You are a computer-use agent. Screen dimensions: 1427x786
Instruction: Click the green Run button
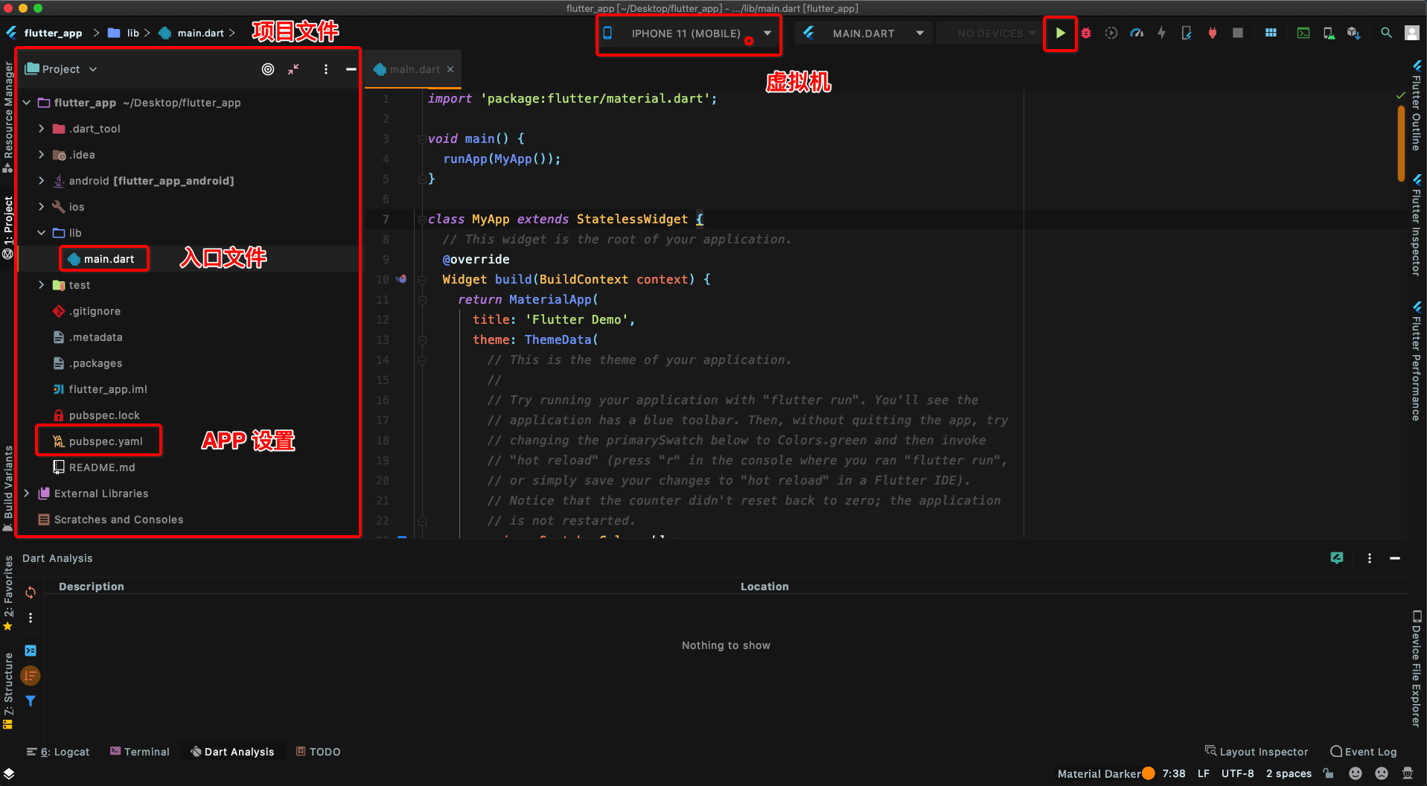tap(1060, 33)
